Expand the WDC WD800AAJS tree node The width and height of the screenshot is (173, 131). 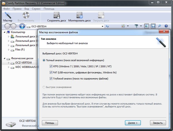tap(9, 67)
